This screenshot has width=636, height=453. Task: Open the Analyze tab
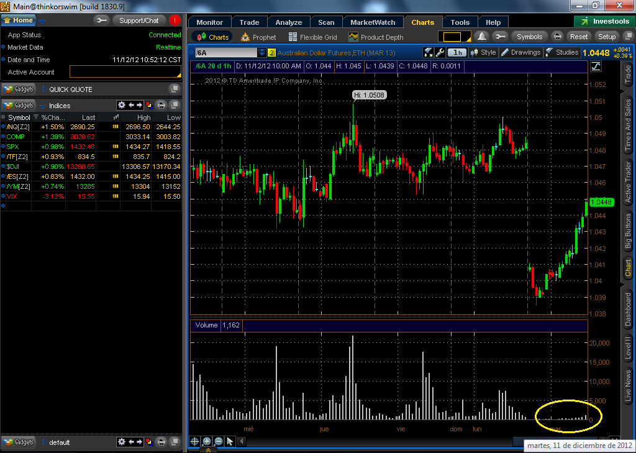(288, 22)
